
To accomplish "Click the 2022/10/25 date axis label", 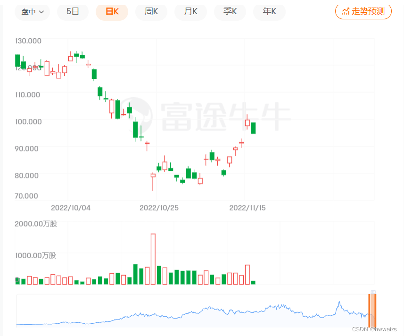I will pos(159,208).
